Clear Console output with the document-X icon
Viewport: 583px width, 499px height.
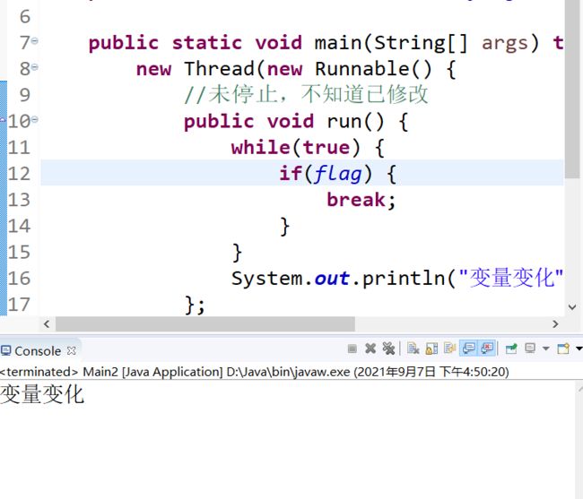(413, 348)
